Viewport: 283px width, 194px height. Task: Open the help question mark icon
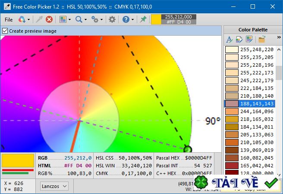(x=126, y=19)
